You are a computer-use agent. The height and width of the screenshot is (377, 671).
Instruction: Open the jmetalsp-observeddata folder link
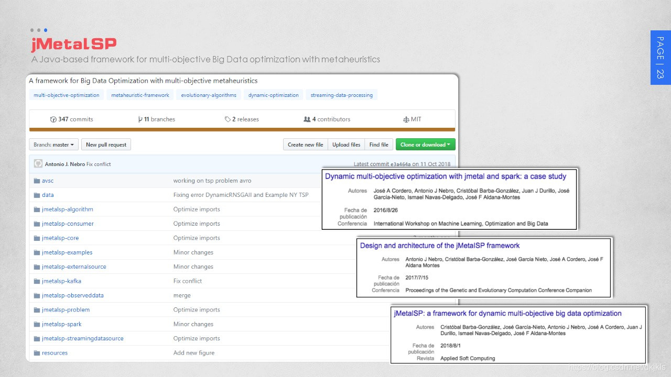tap(73, 295)
